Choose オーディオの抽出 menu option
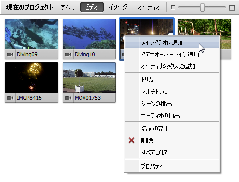This screenshot has height=182, width=239. coord(172,116)
